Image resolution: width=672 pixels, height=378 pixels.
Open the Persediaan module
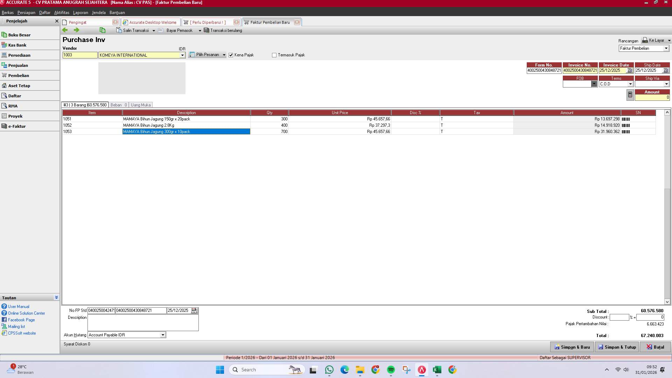[20, 55]
